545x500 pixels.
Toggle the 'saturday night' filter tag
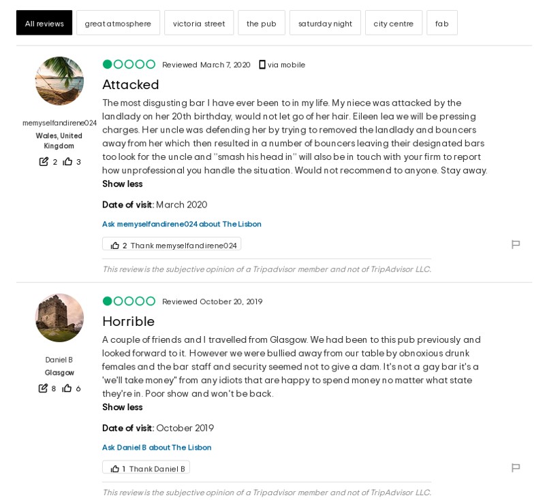point(325,23)
